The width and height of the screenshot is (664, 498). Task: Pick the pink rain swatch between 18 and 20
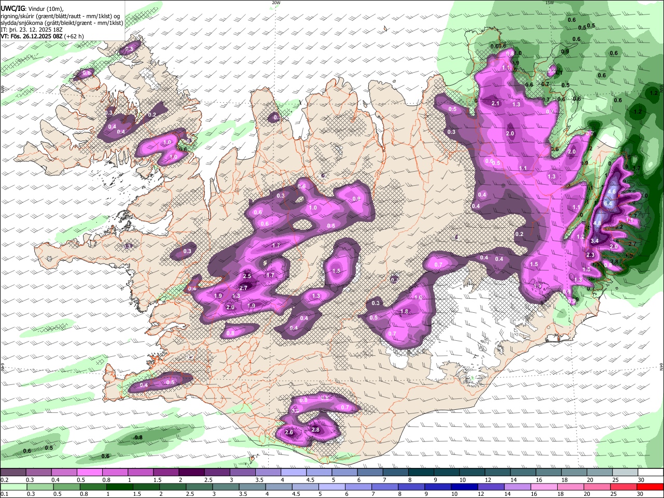(571, 487)
